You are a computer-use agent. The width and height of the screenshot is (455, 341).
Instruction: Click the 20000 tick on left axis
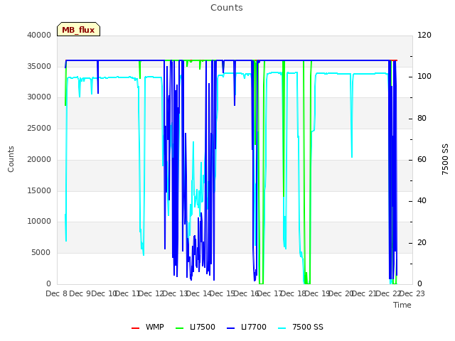click(39, 159)
